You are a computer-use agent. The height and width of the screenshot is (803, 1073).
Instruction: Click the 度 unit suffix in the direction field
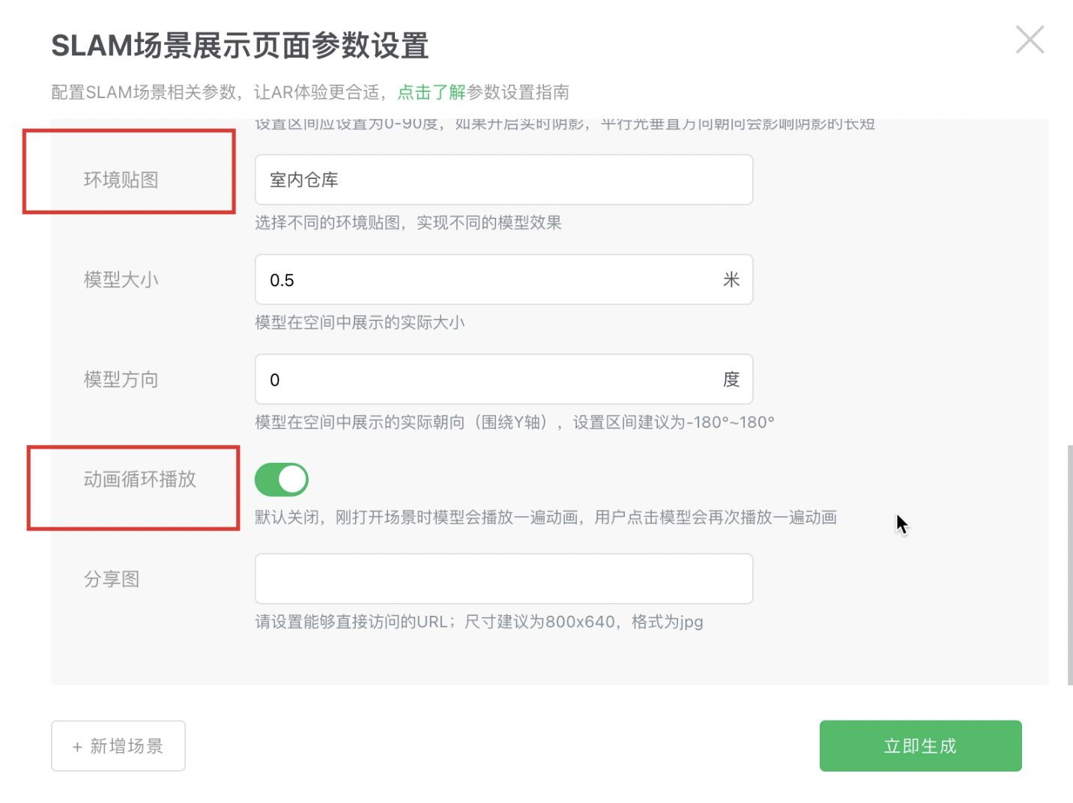[x=731, y=380]
